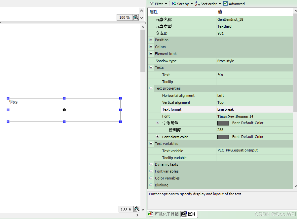The width and height of the screenshot is (297, 219).
Task: Expand the Dynamic texts group
Action: 151,164
